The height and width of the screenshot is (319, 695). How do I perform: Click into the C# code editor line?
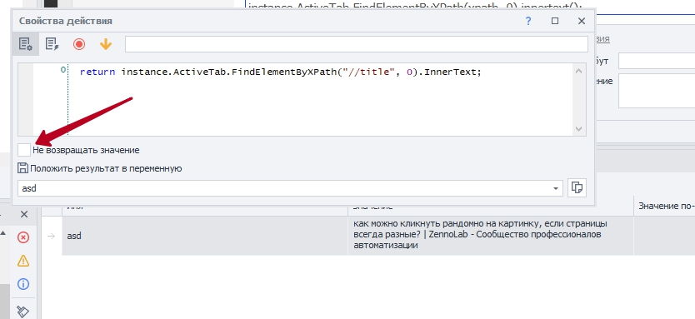pos(281,72)
